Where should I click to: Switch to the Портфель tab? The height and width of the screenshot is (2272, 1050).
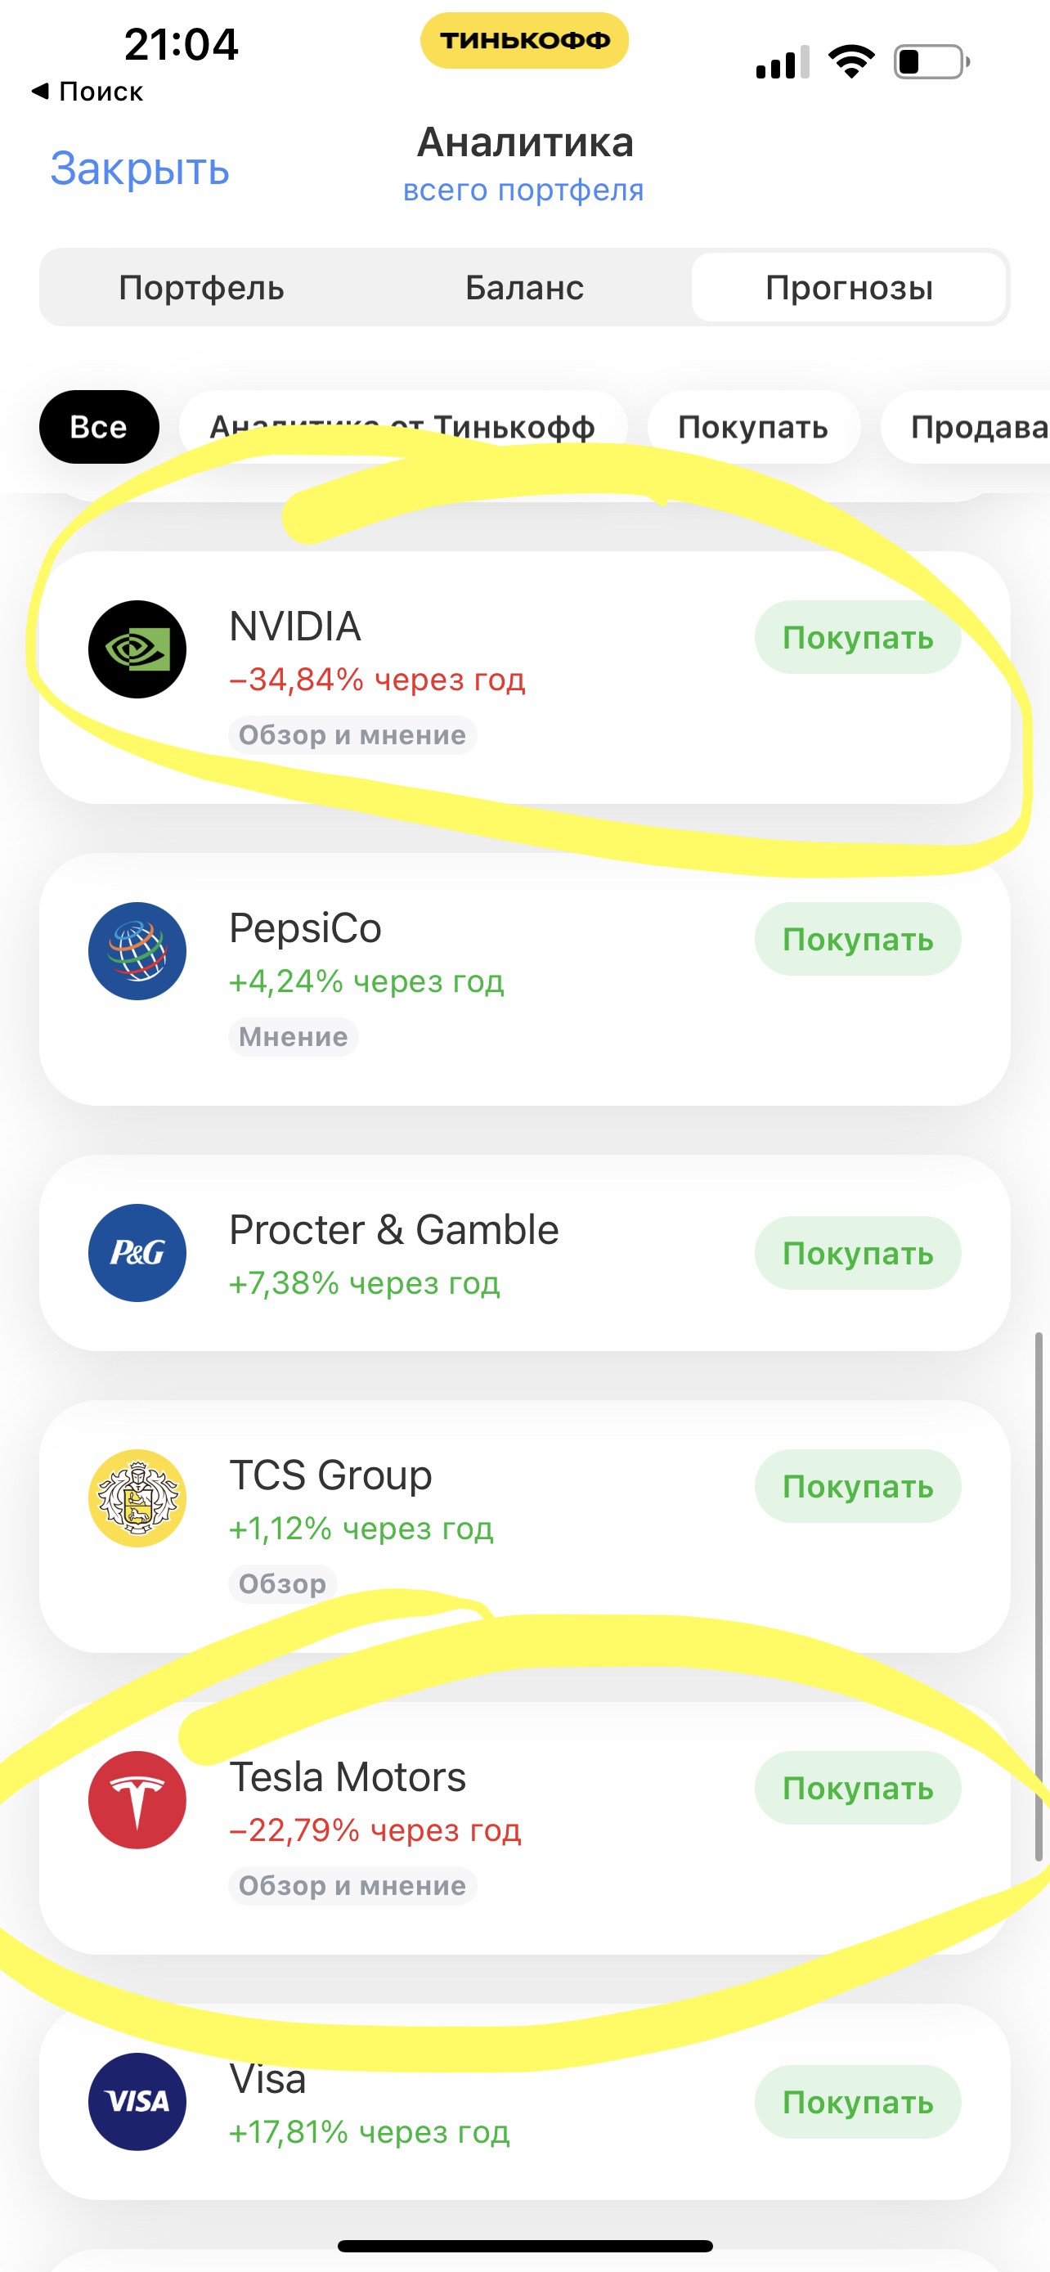pyautogui.click(x=202, y=288)
